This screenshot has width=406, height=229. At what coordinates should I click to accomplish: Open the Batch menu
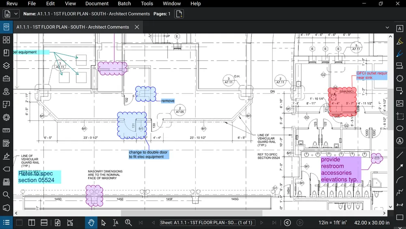(x=124, y=4)
